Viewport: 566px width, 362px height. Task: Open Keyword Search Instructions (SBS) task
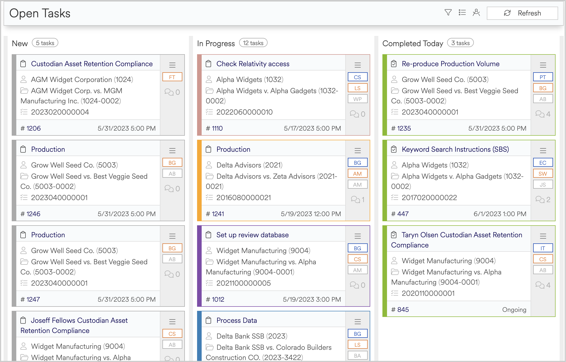tap(455, 149)
